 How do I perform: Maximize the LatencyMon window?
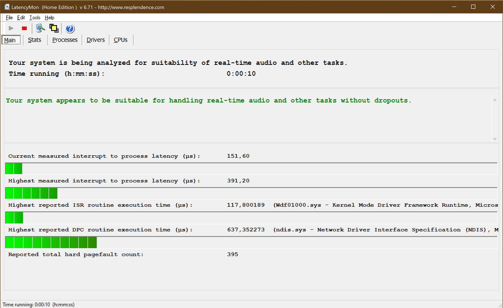click(x=473, y=7)
